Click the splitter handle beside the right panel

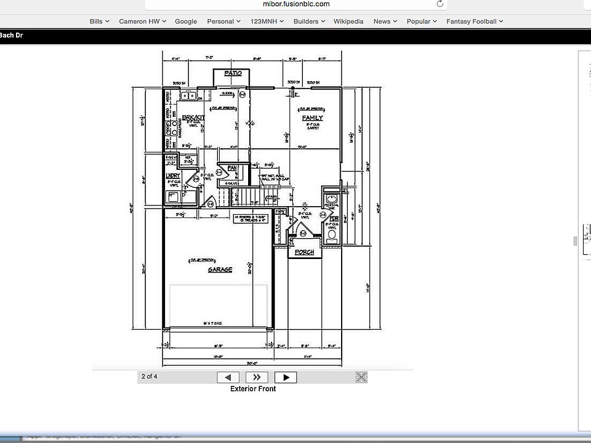coord(575,241)
